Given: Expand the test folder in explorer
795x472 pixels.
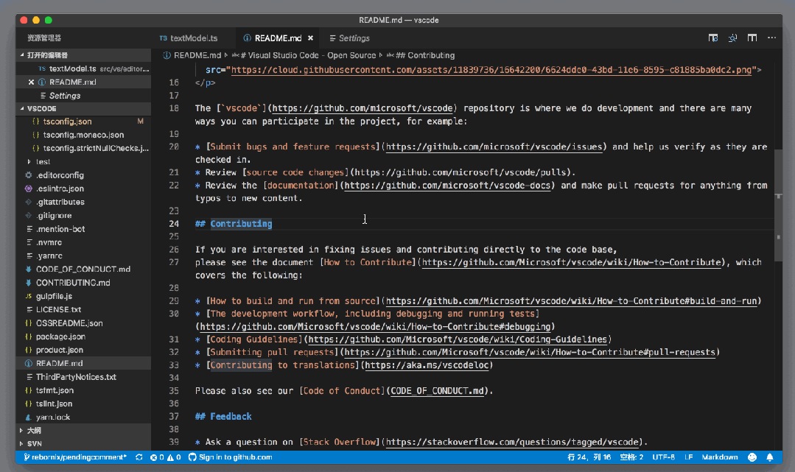Looking at the screenshot, I should click(42, 161).
